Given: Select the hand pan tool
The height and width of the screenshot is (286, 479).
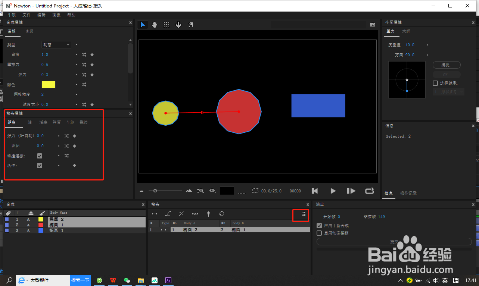Looking at the screenshot, I should tap(154, 25).
